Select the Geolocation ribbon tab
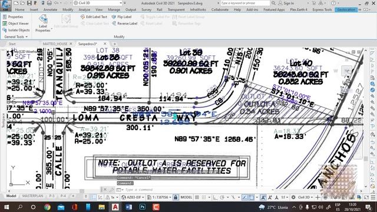377x212 pixels. coord(346,9)
